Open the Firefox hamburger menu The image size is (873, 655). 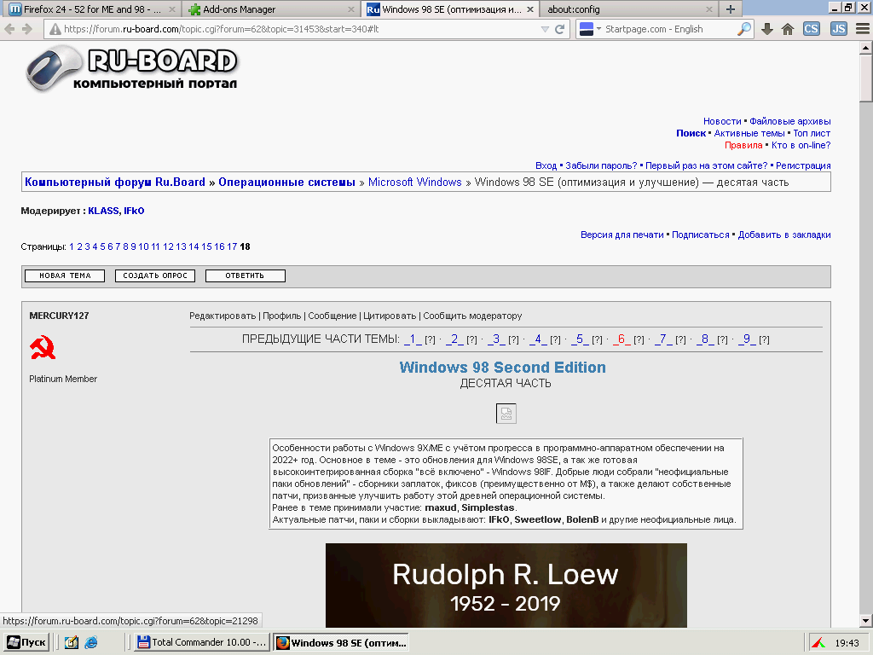pyautogui.click(x=863, y=29)
